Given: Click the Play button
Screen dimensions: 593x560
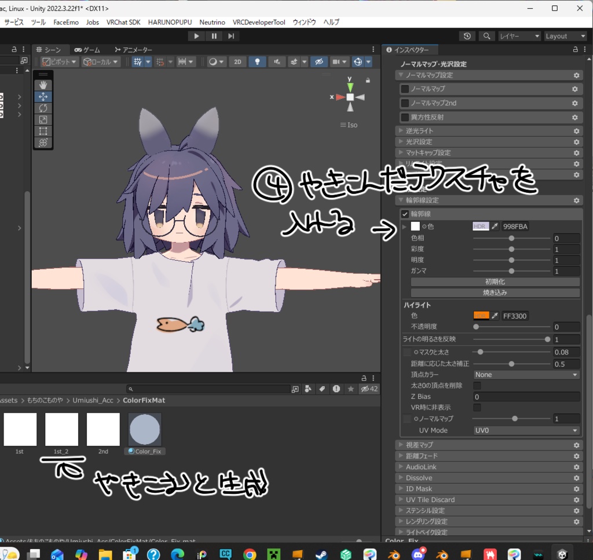Looking at the screenshot, I should point(196,36).
